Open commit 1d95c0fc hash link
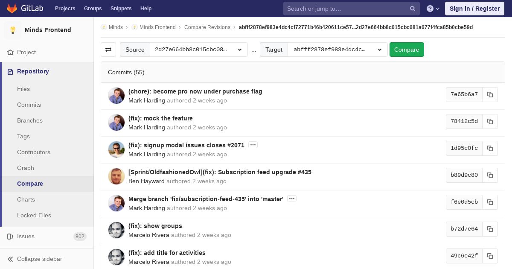The width and height of the screenshot is (512, 269). pyautogui.click(x=464, y=148)
